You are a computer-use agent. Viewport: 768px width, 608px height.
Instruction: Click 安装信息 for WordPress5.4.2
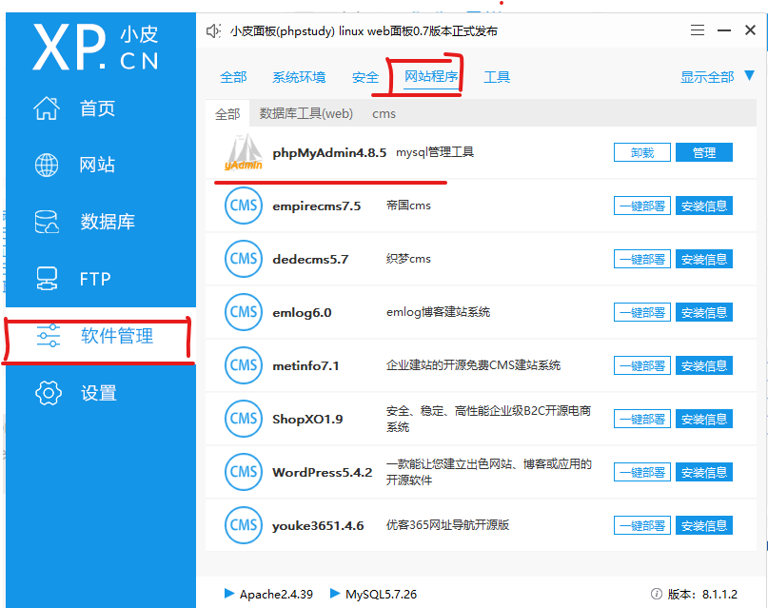(x=704, y=472)
